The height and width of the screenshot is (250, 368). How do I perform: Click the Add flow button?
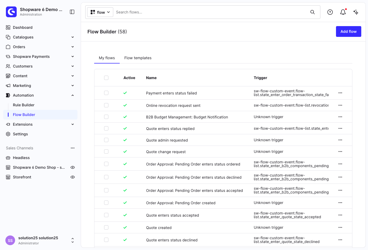349,31
